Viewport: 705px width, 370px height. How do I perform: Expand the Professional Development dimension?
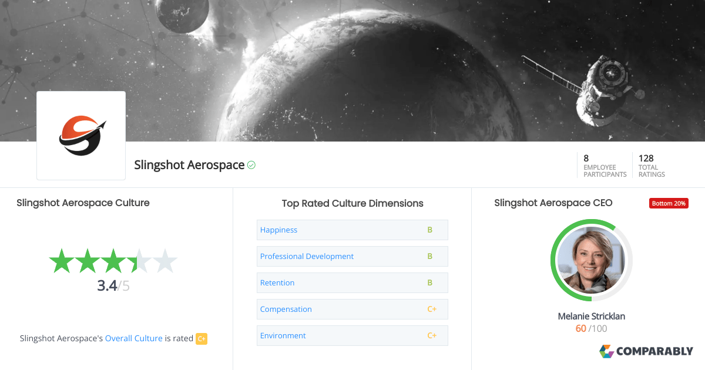307,256
